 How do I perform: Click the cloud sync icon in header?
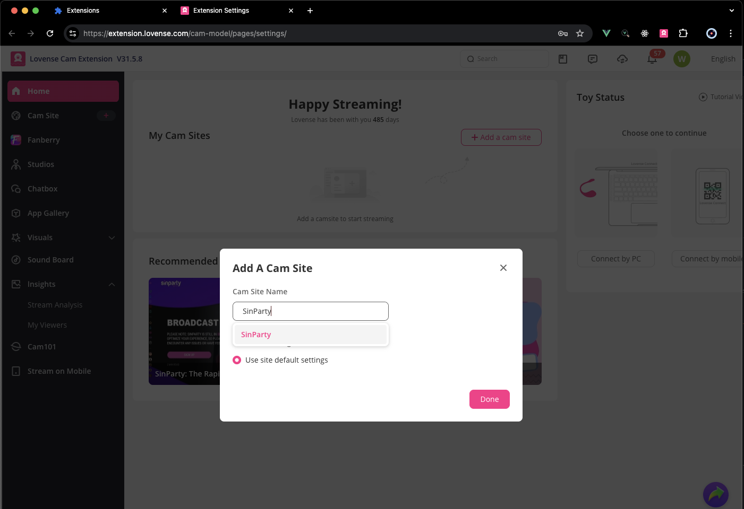(622, 59)
